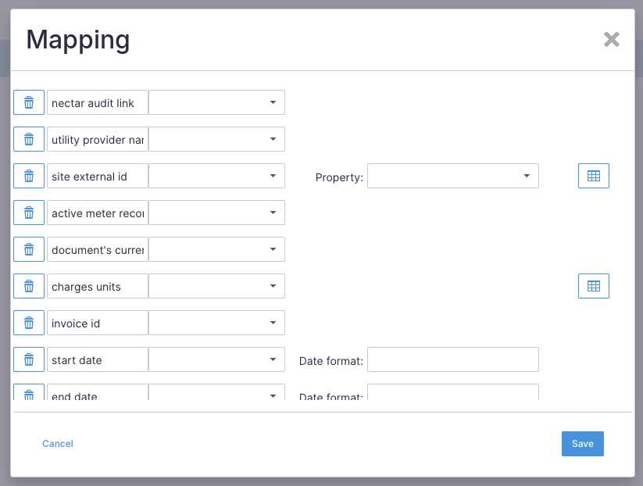
Task: Expand the document's currency dropdown
Action: tap(216, 249)
